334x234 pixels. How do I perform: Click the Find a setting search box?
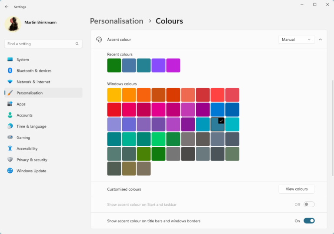[40, 44]
